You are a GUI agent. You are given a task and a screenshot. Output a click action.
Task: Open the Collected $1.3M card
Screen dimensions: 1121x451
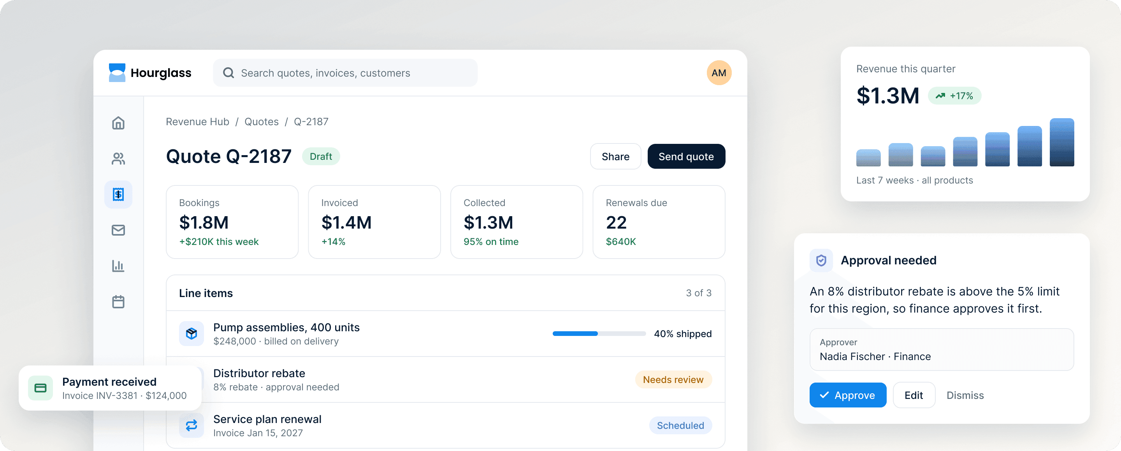click(x=517, y=222)
